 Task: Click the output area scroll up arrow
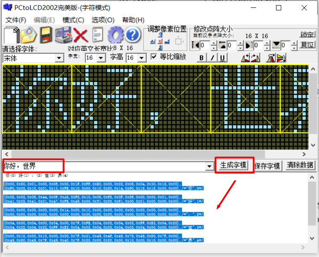coord(312,178)
